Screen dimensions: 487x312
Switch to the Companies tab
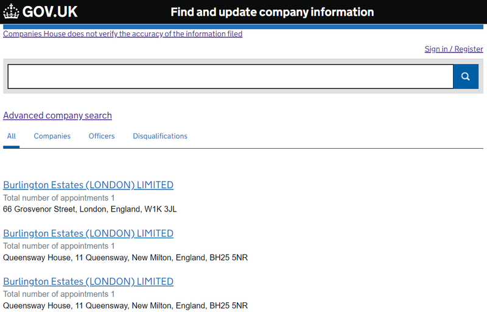click(x=52, y=136)
